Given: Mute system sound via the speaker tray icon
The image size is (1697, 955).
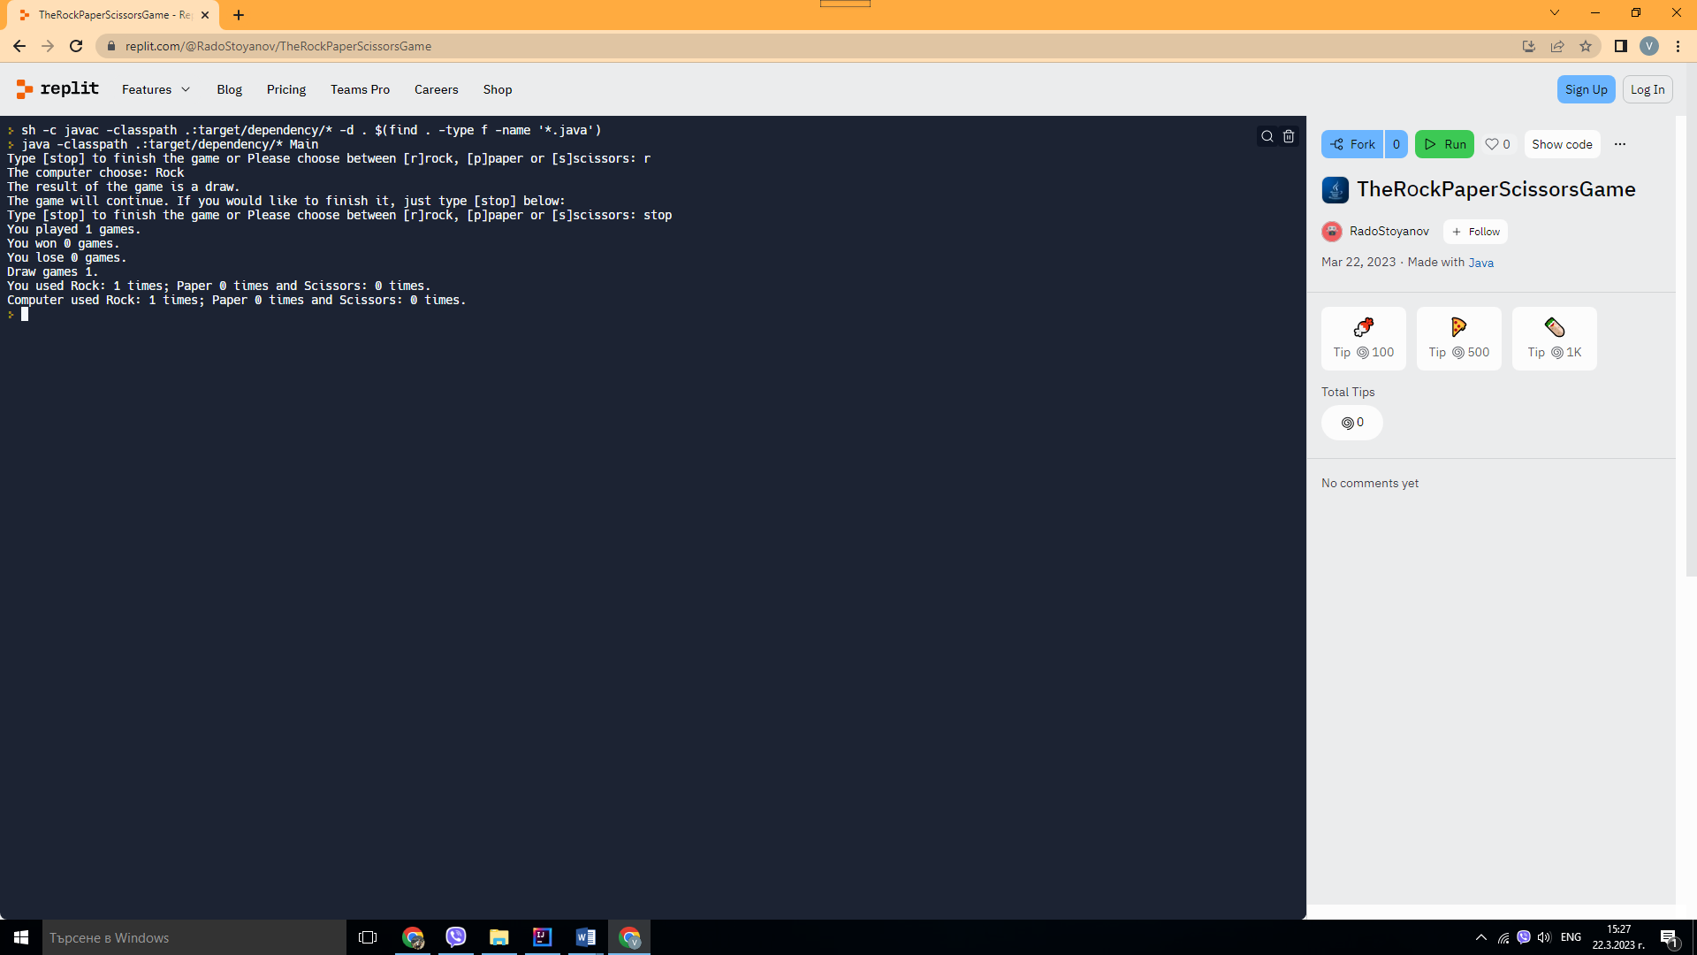Looking at the screenshot, I should [1544, 937].
